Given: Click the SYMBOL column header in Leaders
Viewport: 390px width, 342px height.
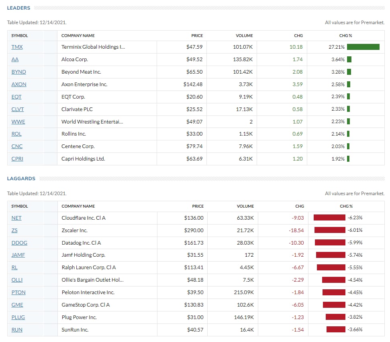Looking at the screenshot, I should pos(20,36).
